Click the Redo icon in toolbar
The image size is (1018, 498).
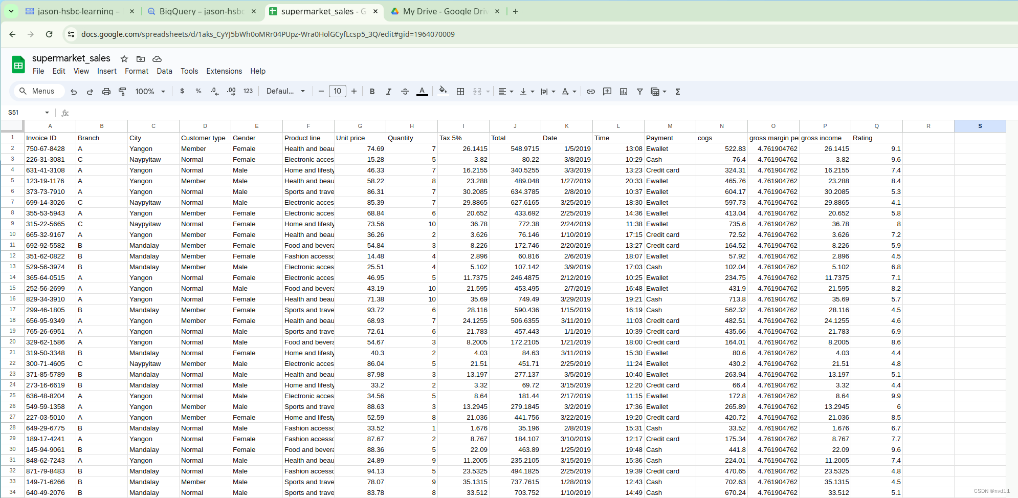point(90,92)
